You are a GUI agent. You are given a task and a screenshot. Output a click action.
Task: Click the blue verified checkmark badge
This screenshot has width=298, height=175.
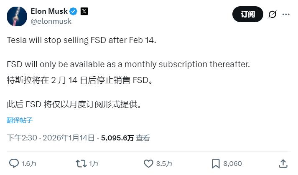pos(73,11)
